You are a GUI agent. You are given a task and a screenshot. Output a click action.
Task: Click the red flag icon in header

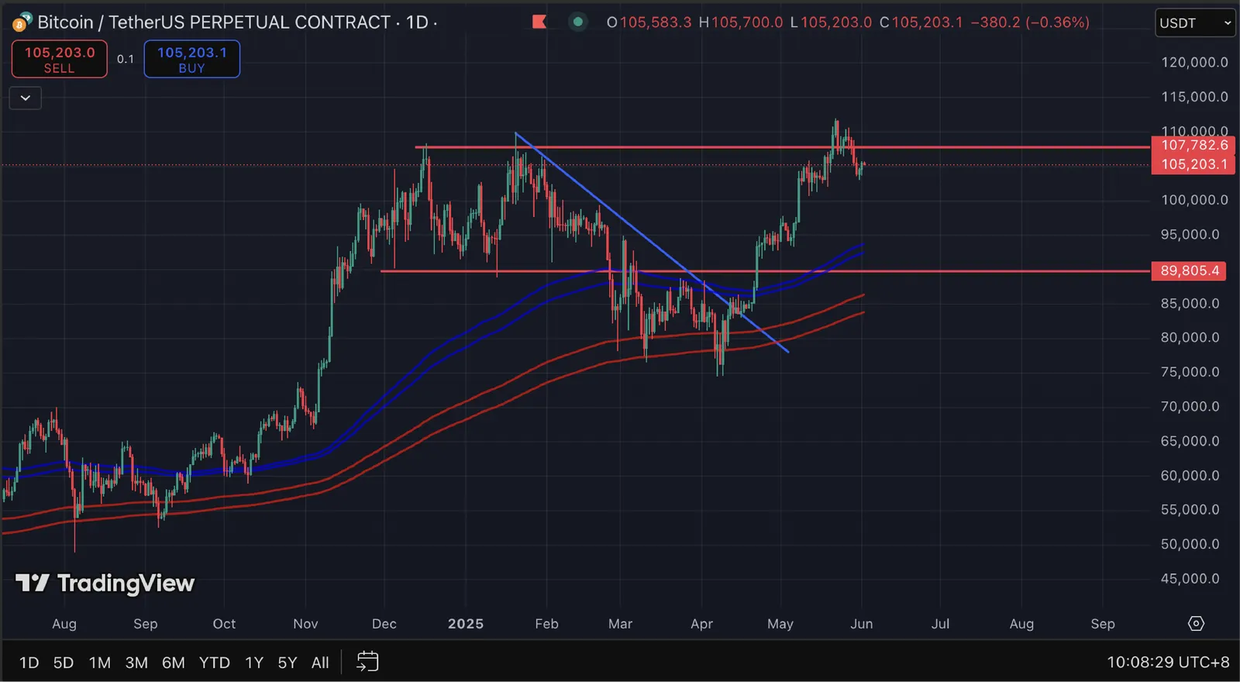(539, 22)
